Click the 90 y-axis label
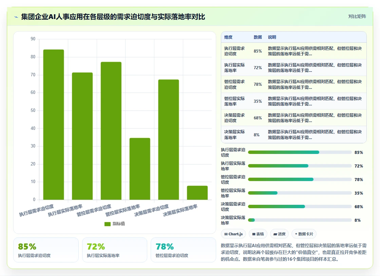 point(33,39)
